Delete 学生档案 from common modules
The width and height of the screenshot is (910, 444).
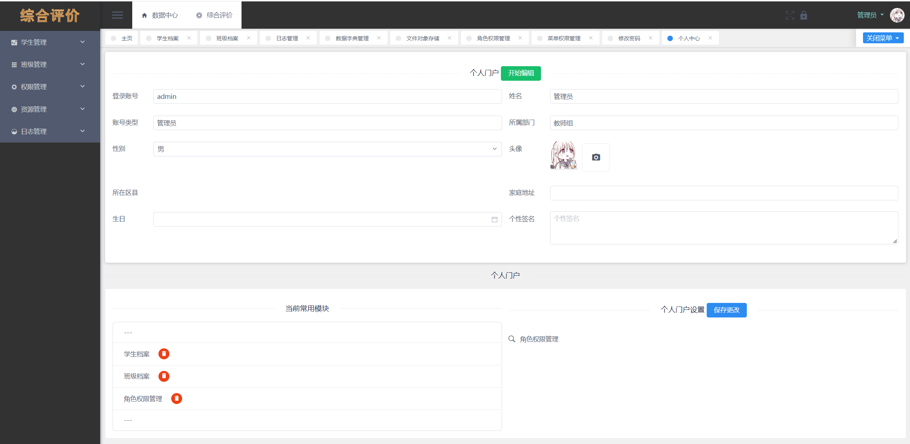164,354
